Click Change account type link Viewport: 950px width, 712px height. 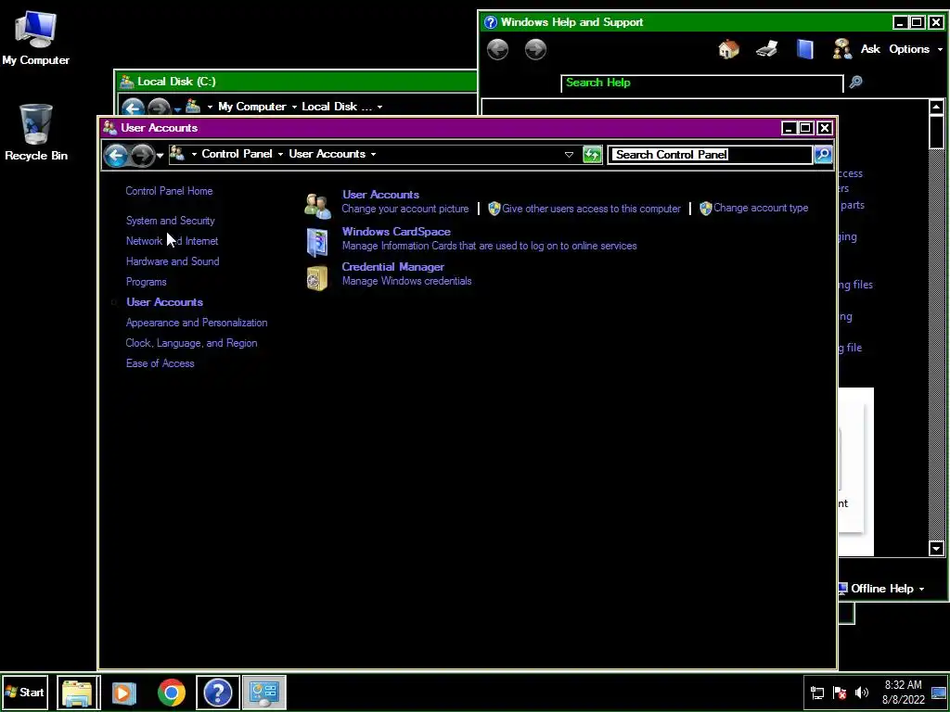pyautogui.click(x=761, y=208)
